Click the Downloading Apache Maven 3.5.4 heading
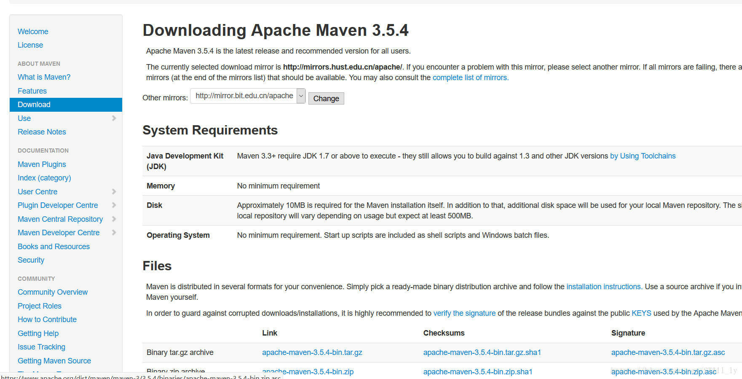 (276, 30)
